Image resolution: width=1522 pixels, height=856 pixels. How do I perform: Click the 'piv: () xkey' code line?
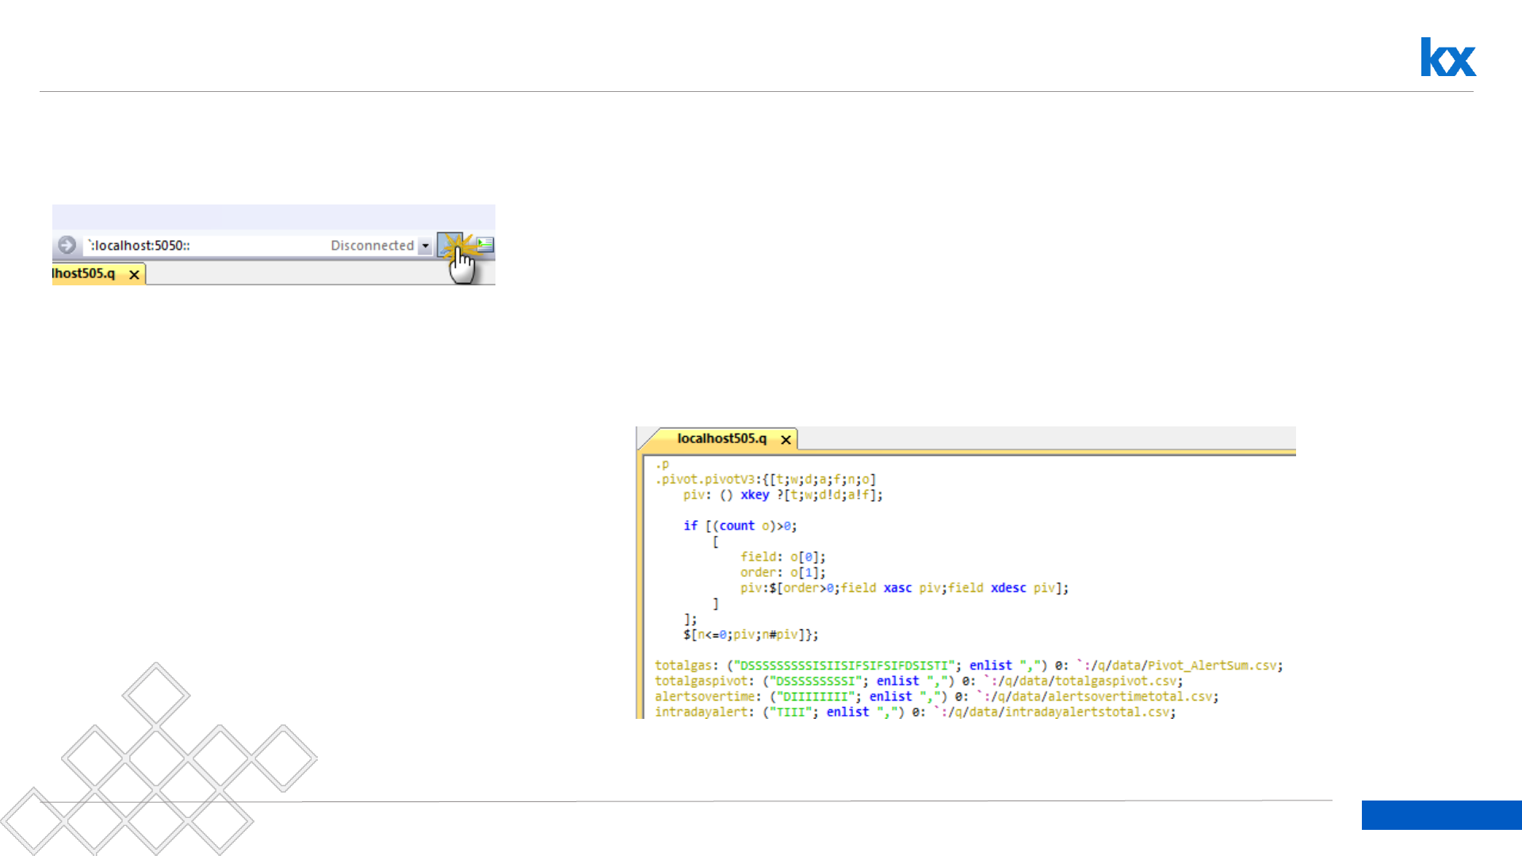click(x=782, y=495)
